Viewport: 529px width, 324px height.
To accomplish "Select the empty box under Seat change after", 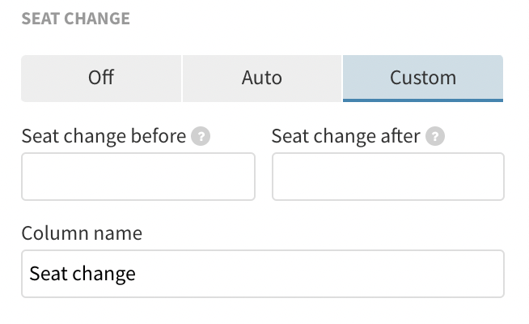I will pyautogui.click(x=388, y=177).
